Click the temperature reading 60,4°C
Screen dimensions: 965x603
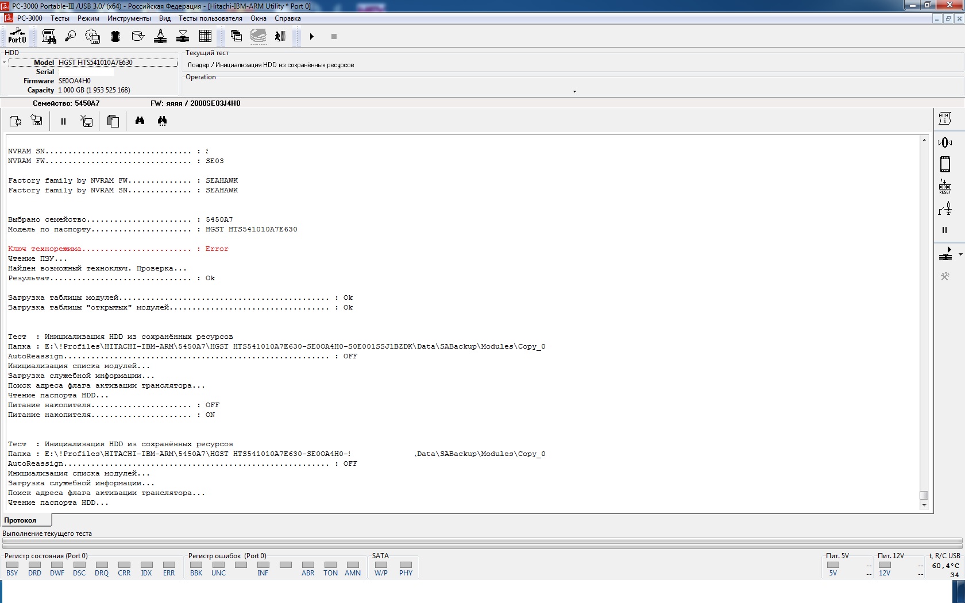[945, 566]
